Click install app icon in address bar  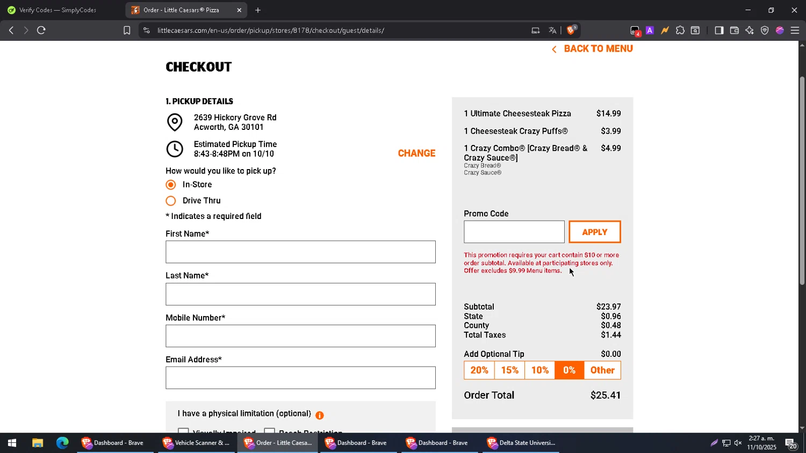pos(536,31)
